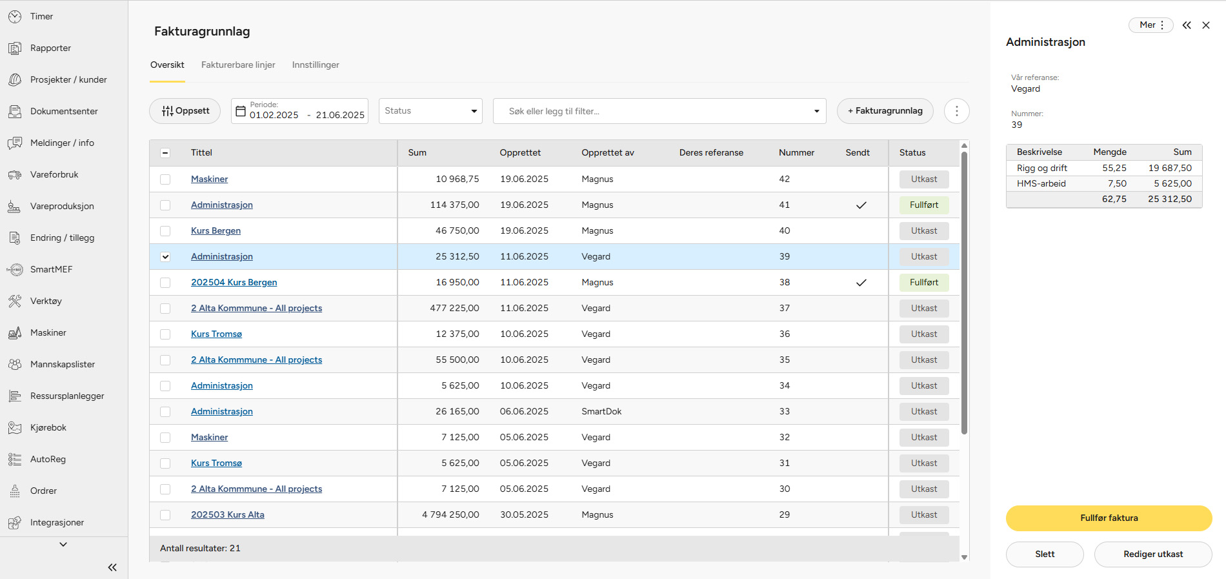
Task: Click the Fullført status badge for number 41
Action: point(924,205)
